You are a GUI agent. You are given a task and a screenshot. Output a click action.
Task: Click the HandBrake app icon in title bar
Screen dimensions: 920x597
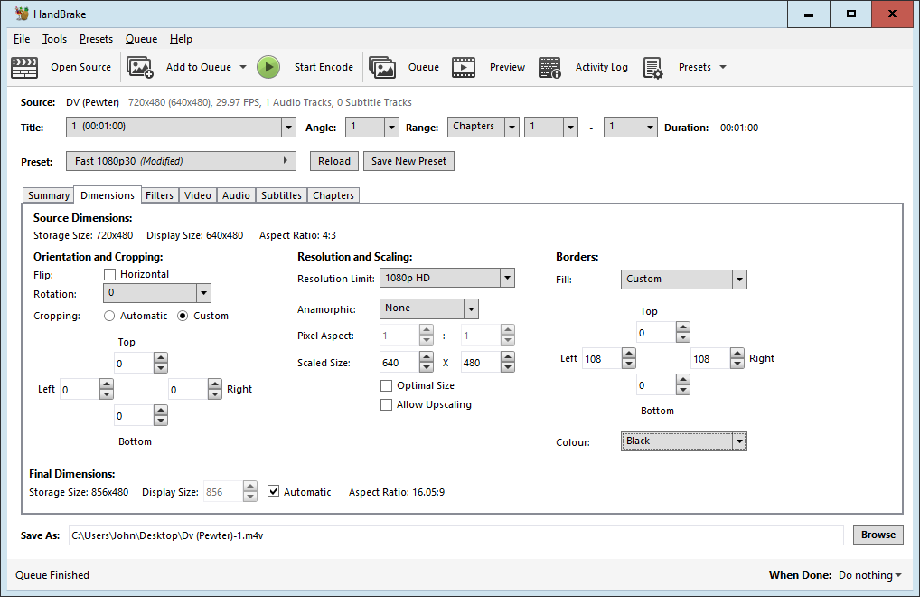pyautogui.click(x=22, y=14)
